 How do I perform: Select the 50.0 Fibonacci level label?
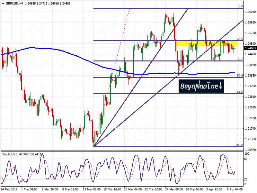pyautogui.click(x=239, y=76)
